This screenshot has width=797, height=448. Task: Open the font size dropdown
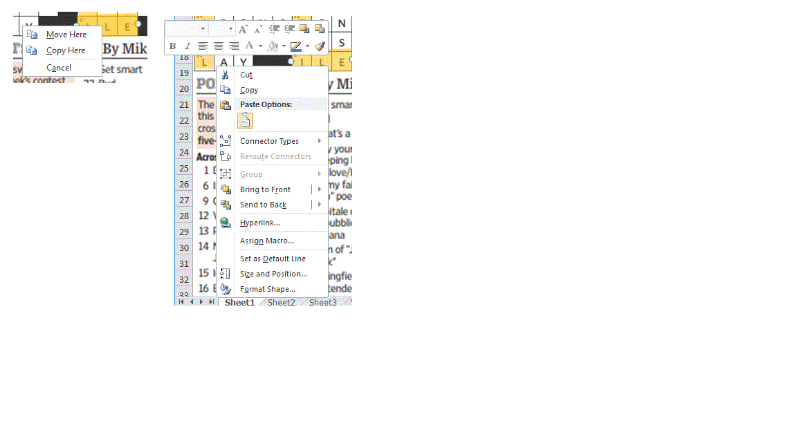pyautogui.click(x=230, y=29)
